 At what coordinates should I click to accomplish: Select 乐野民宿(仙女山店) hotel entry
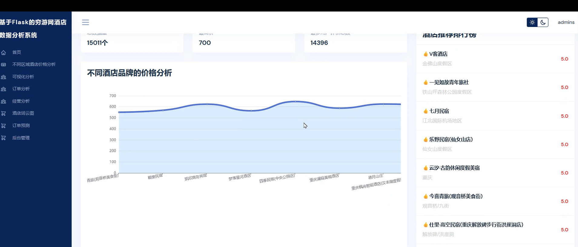point(451,139)
